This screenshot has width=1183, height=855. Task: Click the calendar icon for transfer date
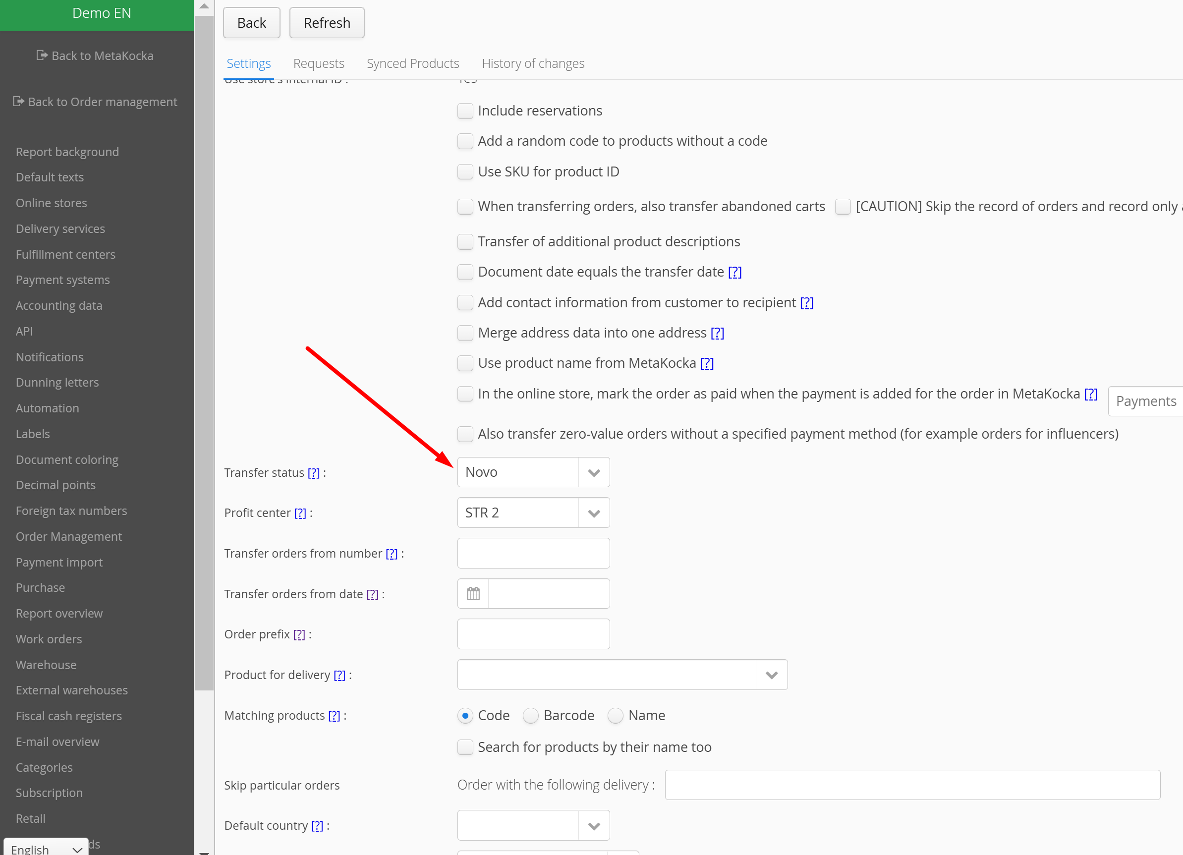[473, 594]
